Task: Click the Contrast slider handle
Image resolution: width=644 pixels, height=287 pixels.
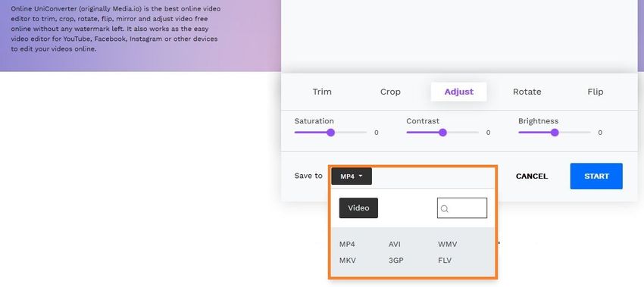Action: (x=442, y=133)
